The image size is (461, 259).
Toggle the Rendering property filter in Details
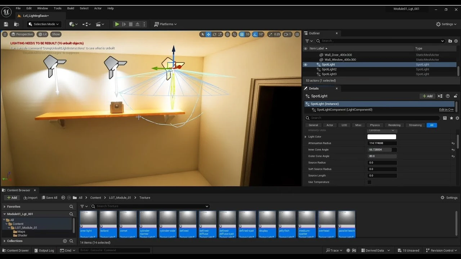point(394,125)
